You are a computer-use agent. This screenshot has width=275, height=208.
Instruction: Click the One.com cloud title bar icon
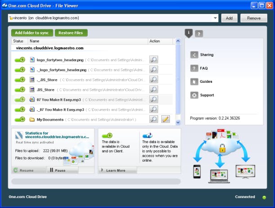(4, 5)
